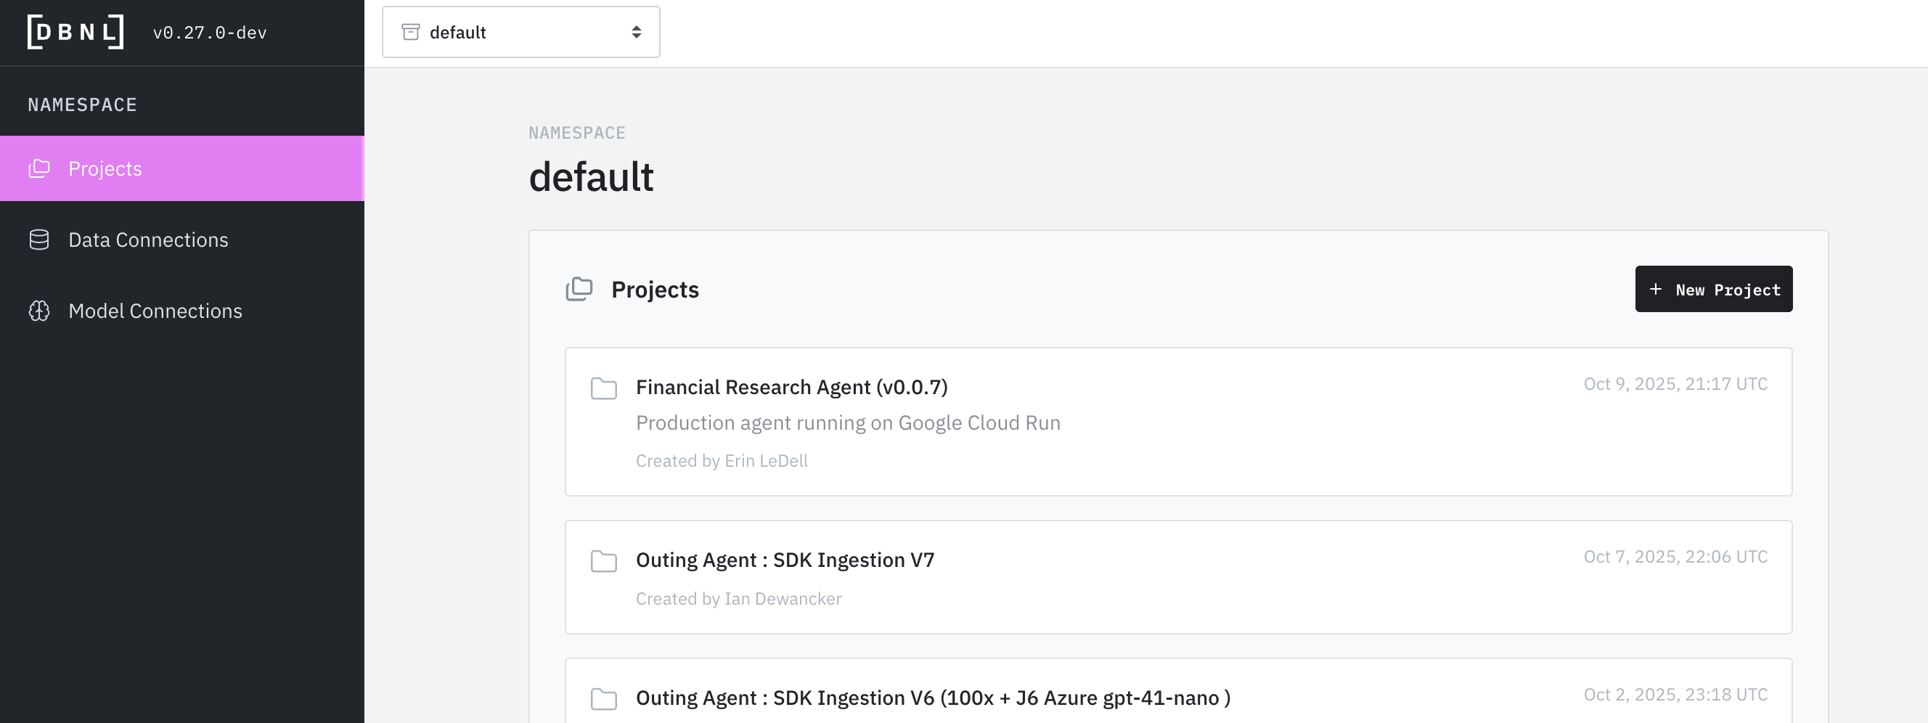
Task: Click the namespace selector up-down arrows
Action: tap(636, 32)
